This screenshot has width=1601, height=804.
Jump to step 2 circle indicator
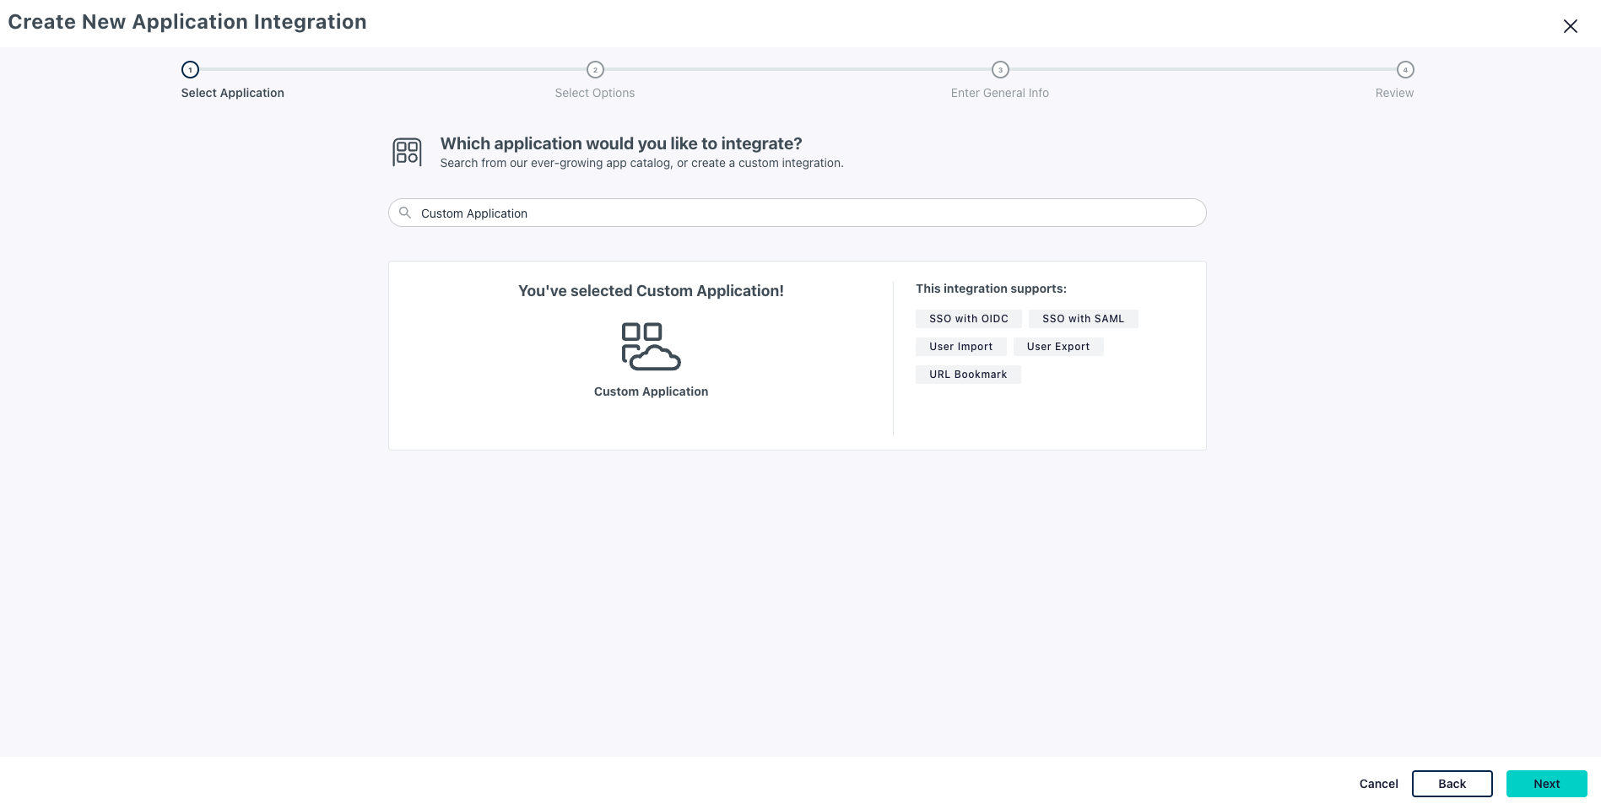pos(595,70)
